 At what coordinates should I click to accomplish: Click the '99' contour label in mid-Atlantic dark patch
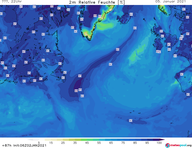[x=76, y=91]
